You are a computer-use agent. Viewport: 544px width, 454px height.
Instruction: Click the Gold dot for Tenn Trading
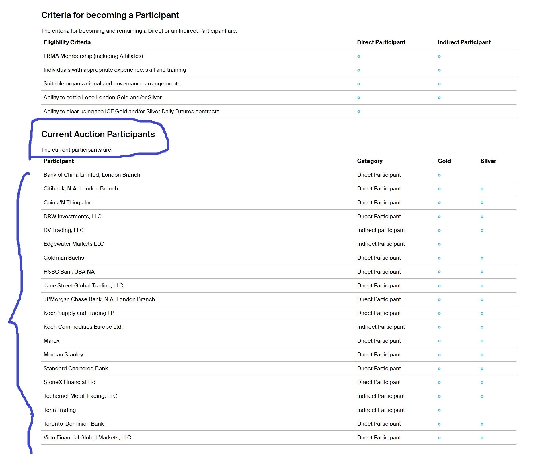click(439, 410)
